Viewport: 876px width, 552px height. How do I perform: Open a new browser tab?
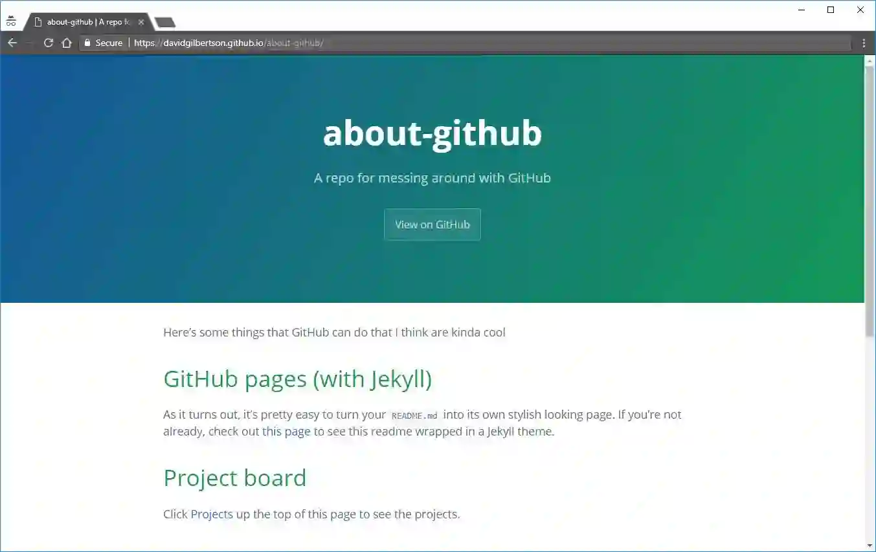[x=165, y=23]
